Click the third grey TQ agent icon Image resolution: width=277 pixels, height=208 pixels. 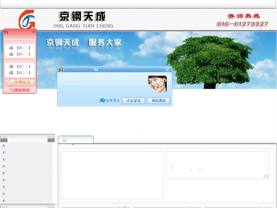click(x=11, y=66)
